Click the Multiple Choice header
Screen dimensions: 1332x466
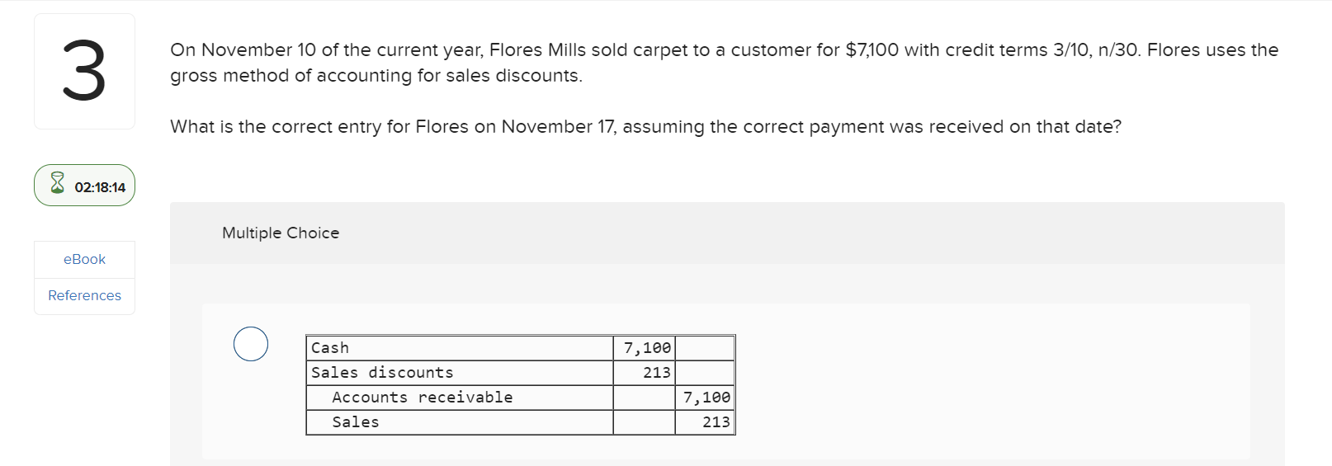pos(281,233)
